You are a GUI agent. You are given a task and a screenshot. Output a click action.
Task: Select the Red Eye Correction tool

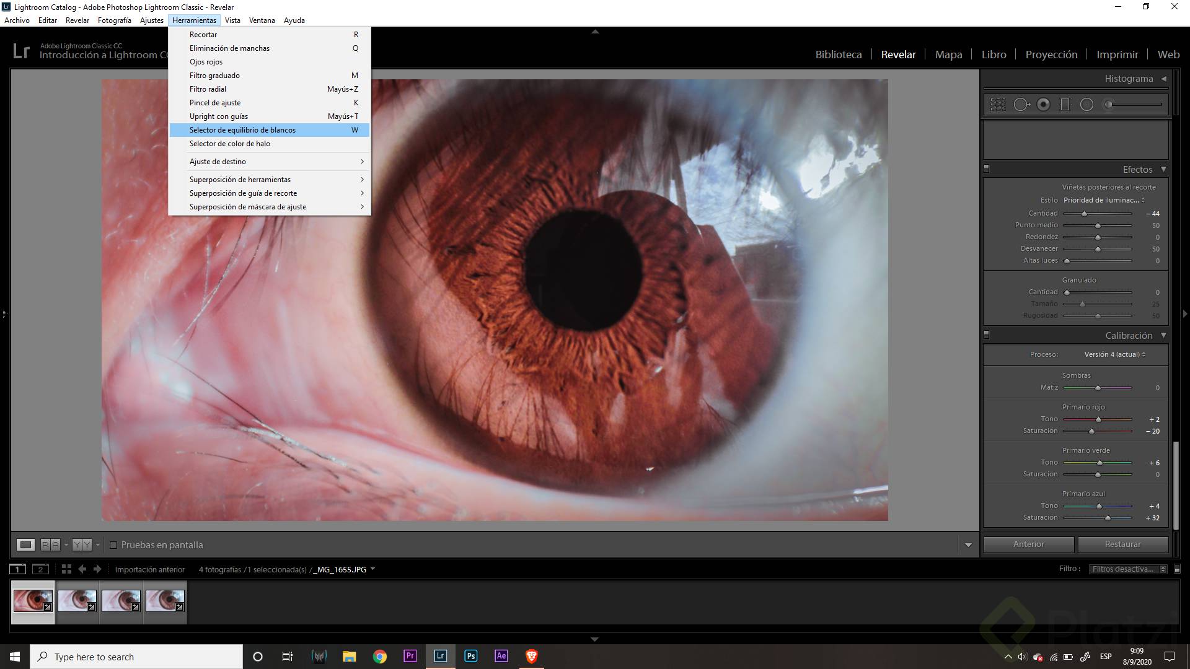(206, 61)
